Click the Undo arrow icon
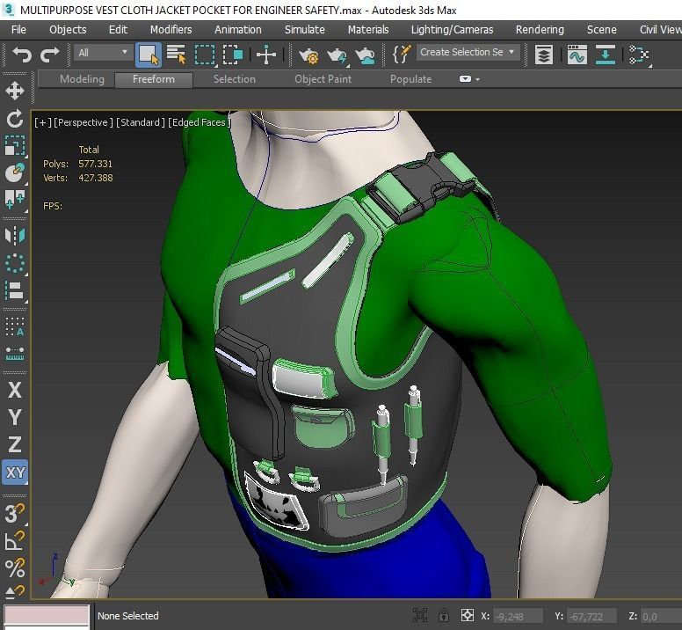Image resolution: width=682 pixels, height=630 pixels. click(x=22, y=55)
